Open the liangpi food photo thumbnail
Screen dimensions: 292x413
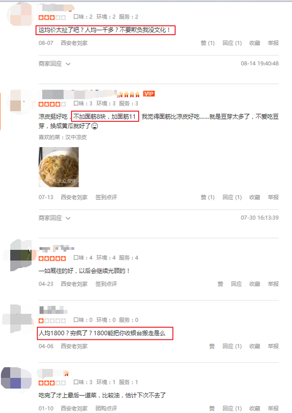(59, 167)
